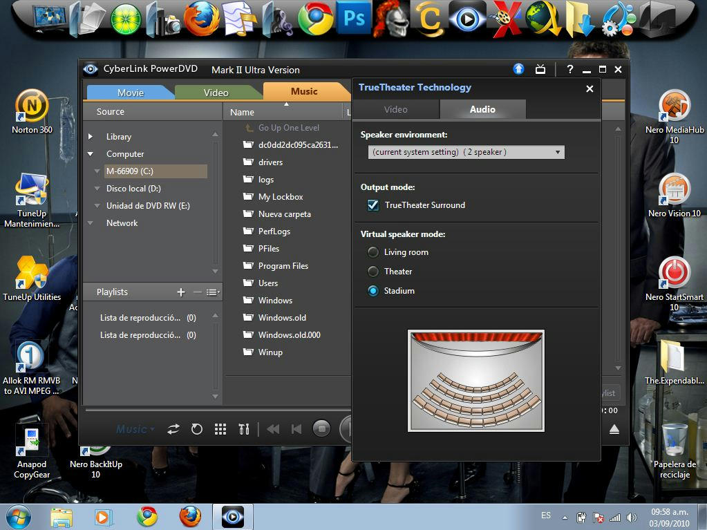Collapse the Computer tree node
The width and height of the screenshot is (707, 530).
pos(91,153)
